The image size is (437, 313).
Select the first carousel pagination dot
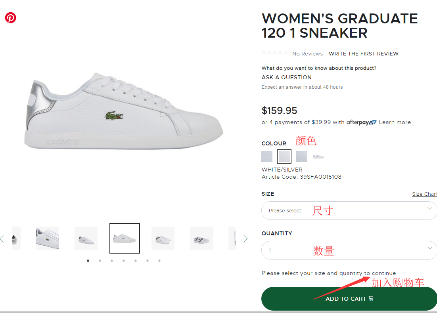(88, 261)
